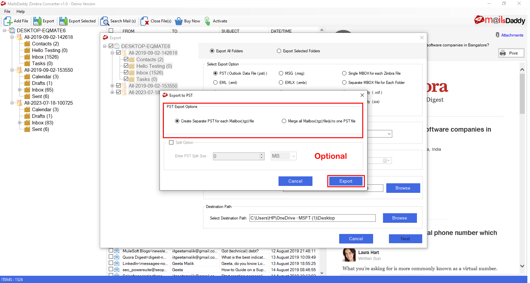
Task: Expand All-2019-09-02-153550 in the export tree
Action: [x=112, y=86]
